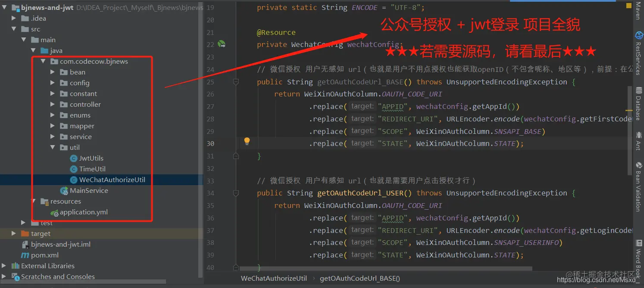Click the RestServices panel icon
This screenshot has width=644, height=288.
click(x=638, y=35)
